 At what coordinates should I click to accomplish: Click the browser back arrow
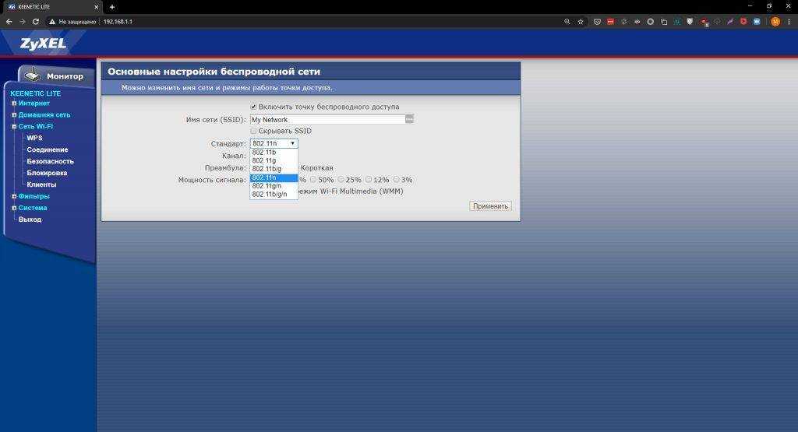(x=9, y=22)
